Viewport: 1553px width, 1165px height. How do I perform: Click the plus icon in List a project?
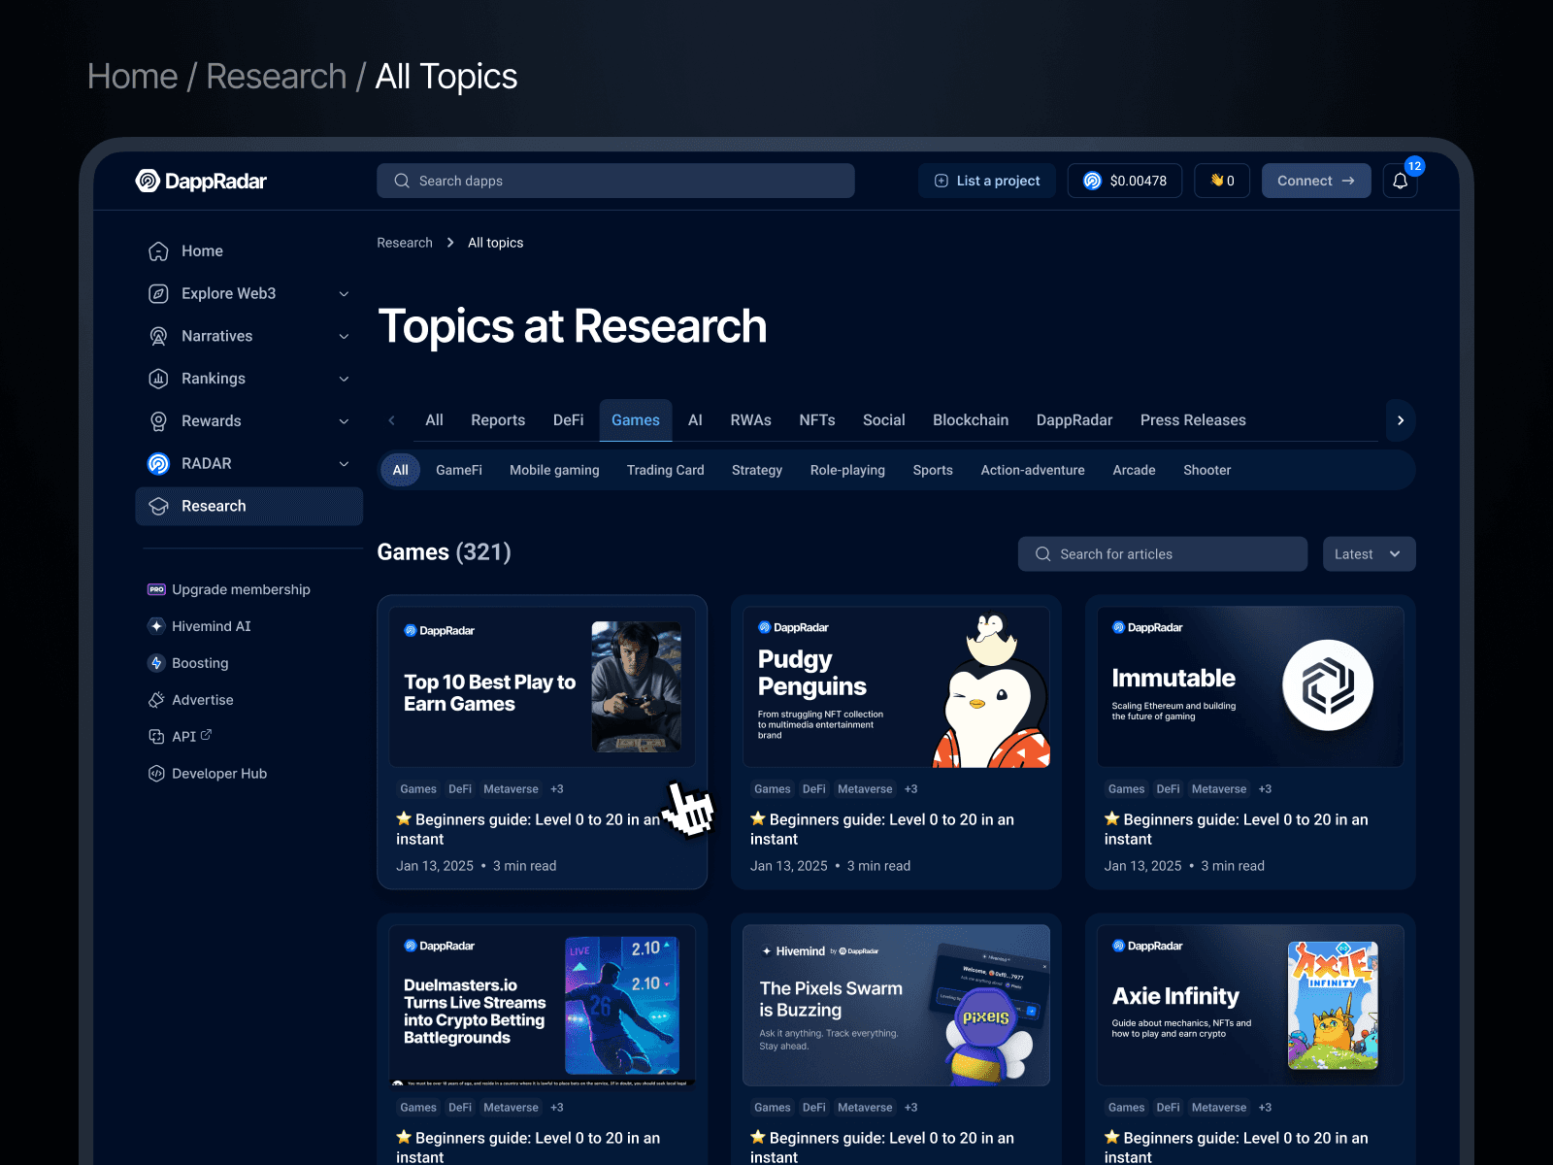[941, 181]
